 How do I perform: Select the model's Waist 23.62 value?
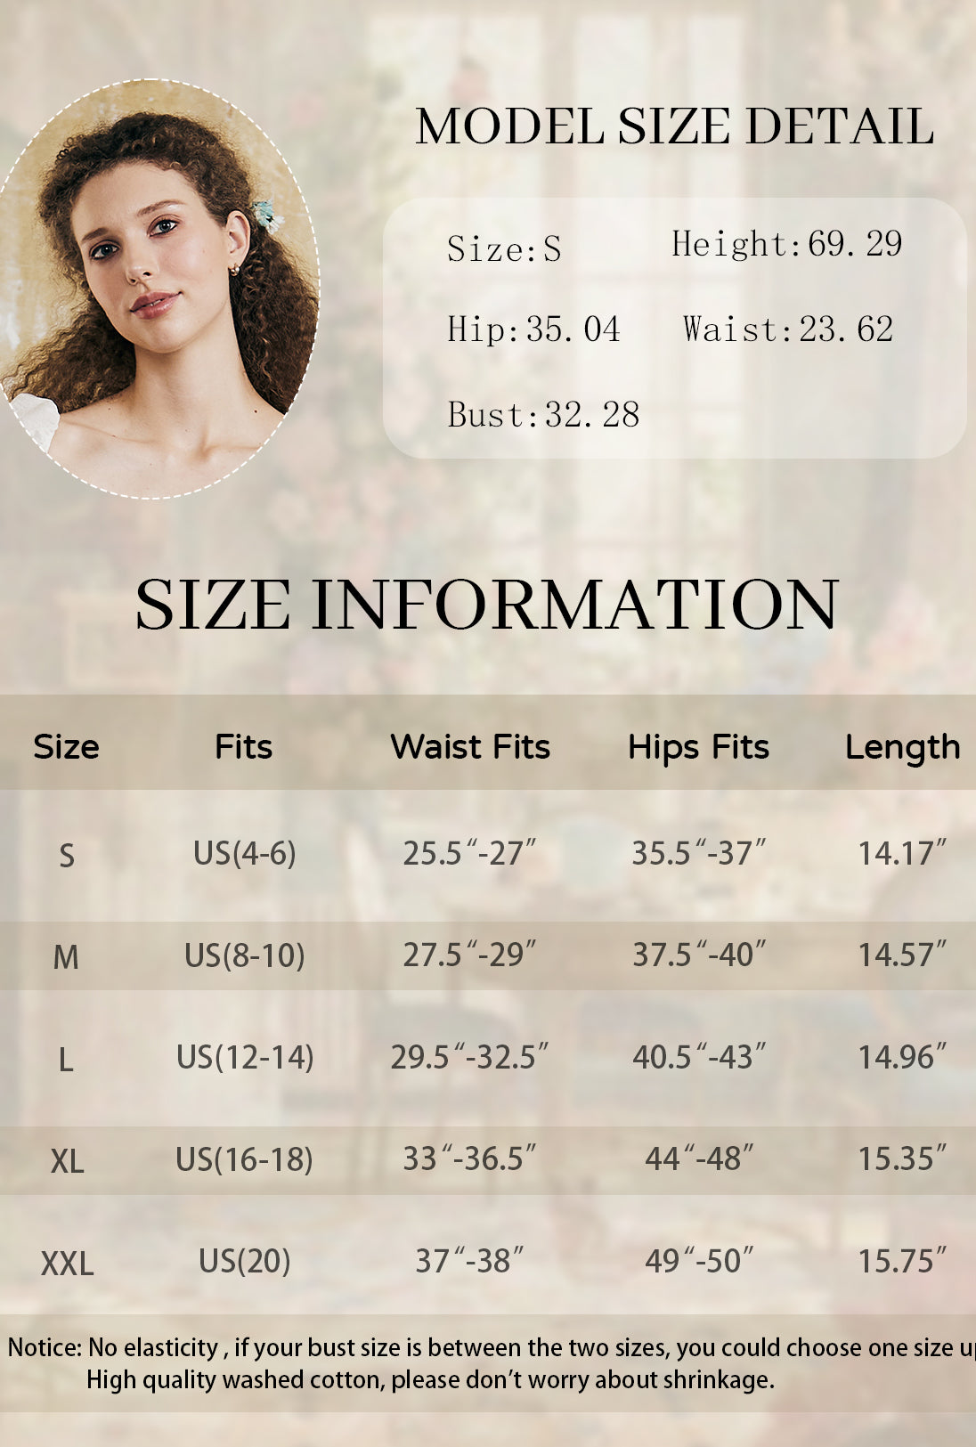787,329
